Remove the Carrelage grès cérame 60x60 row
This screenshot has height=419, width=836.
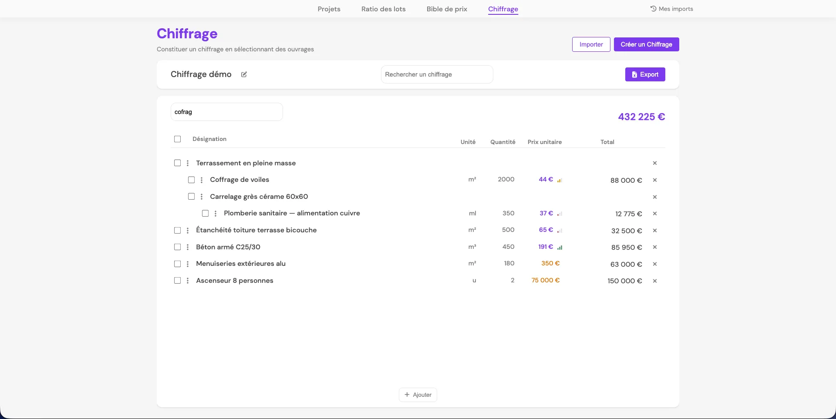click(654, 197)
